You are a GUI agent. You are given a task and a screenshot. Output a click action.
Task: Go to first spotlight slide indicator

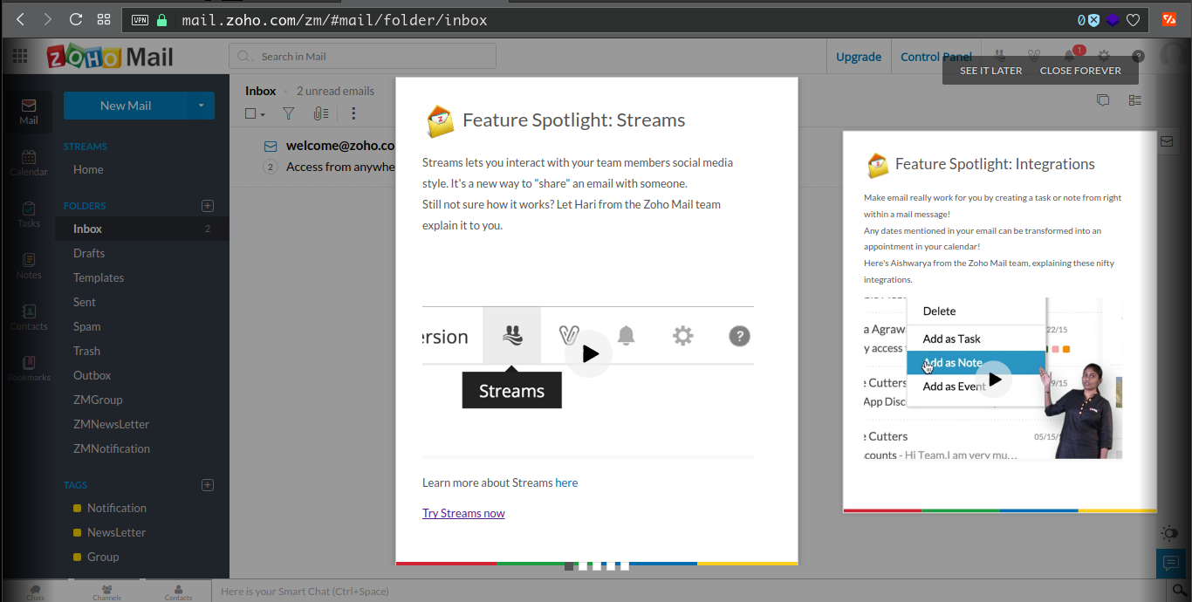click(569, 566)
